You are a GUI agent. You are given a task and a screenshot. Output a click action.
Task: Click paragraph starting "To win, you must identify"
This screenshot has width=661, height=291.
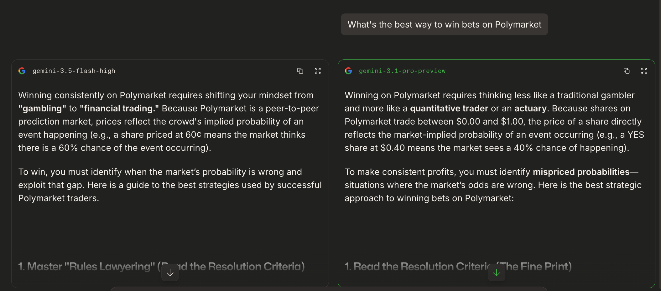point(170,185)
